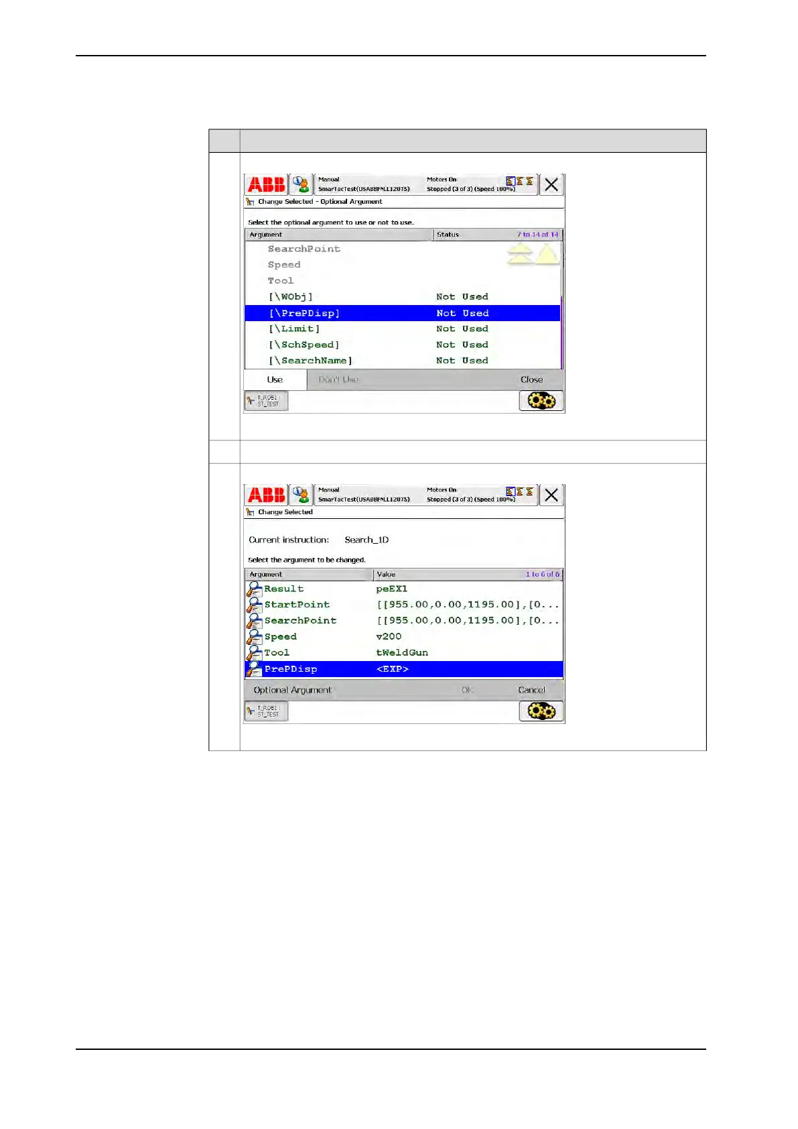Click robot status icons in Search_1D screen status bar

(520, 491)
